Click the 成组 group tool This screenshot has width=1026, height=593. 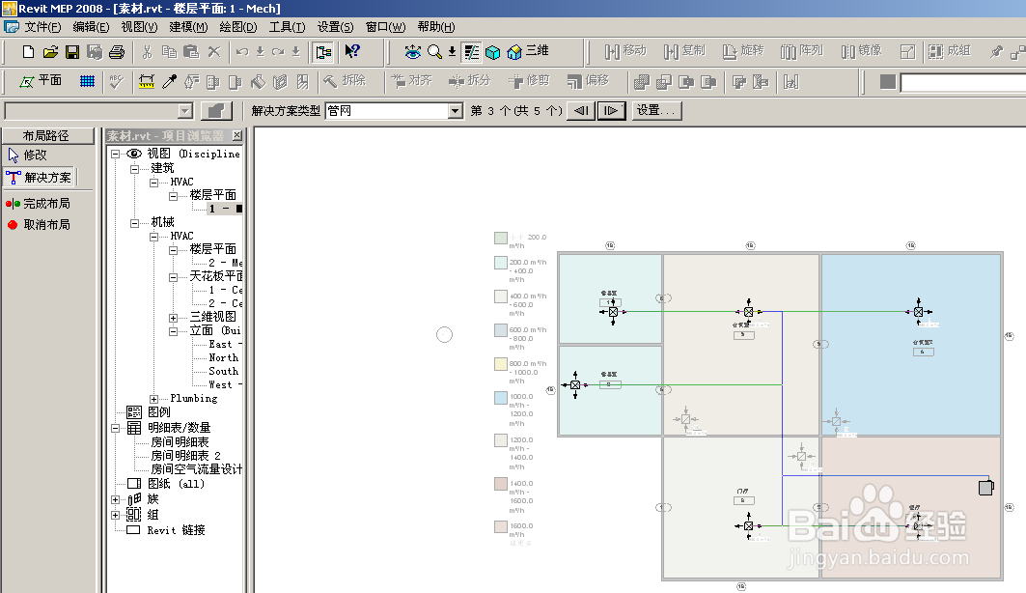(950, 51)
